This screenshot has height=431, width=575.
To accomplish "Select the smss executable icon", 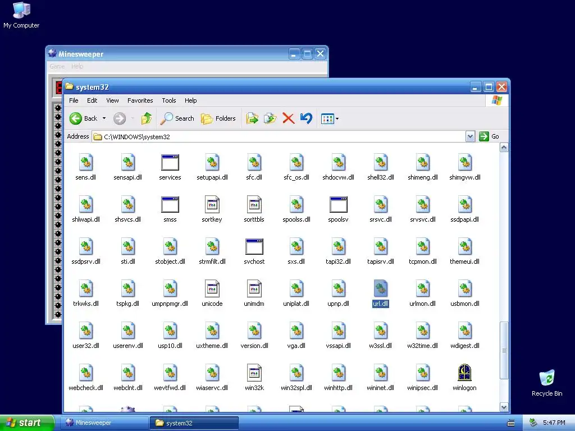I will coord(170,204).
